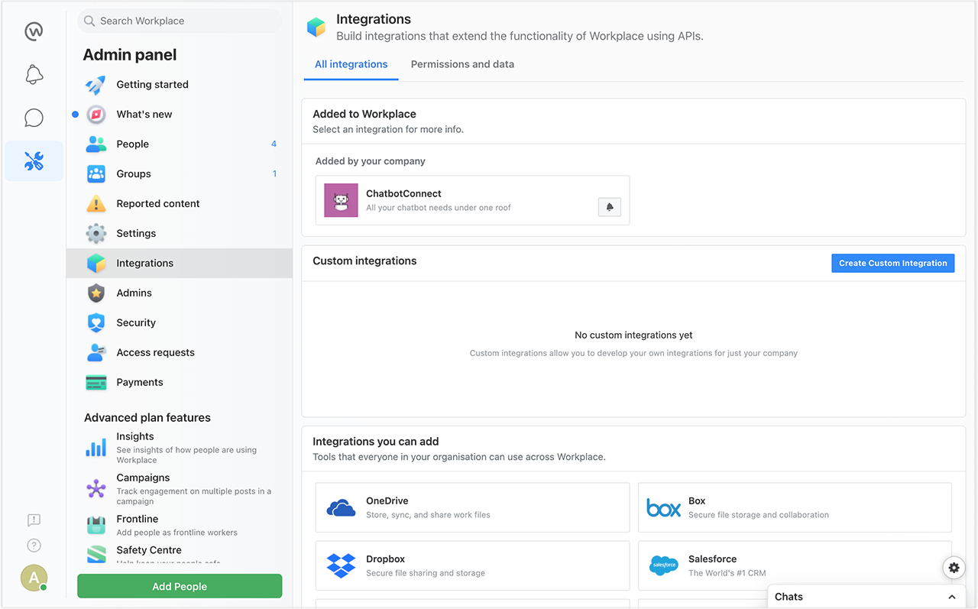
Task: Expand the Chats panel chevron
Action: pos(952,598)
